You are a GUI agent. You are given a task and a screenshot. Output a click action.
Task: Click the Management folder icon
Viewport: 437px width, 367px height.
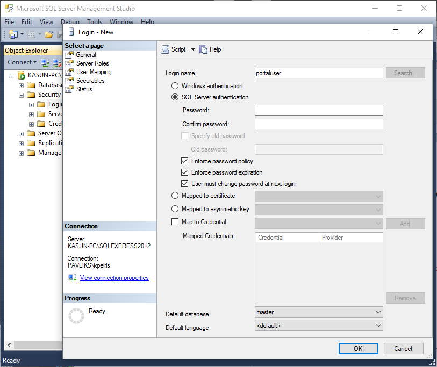31,153
